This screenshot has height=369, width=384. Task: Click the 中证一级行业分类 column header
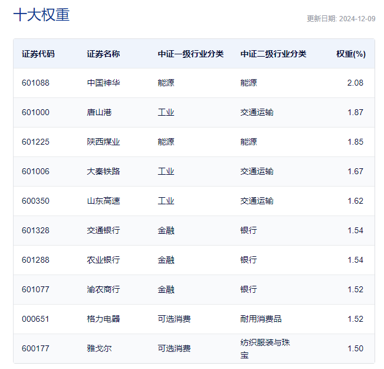(191, 54)
